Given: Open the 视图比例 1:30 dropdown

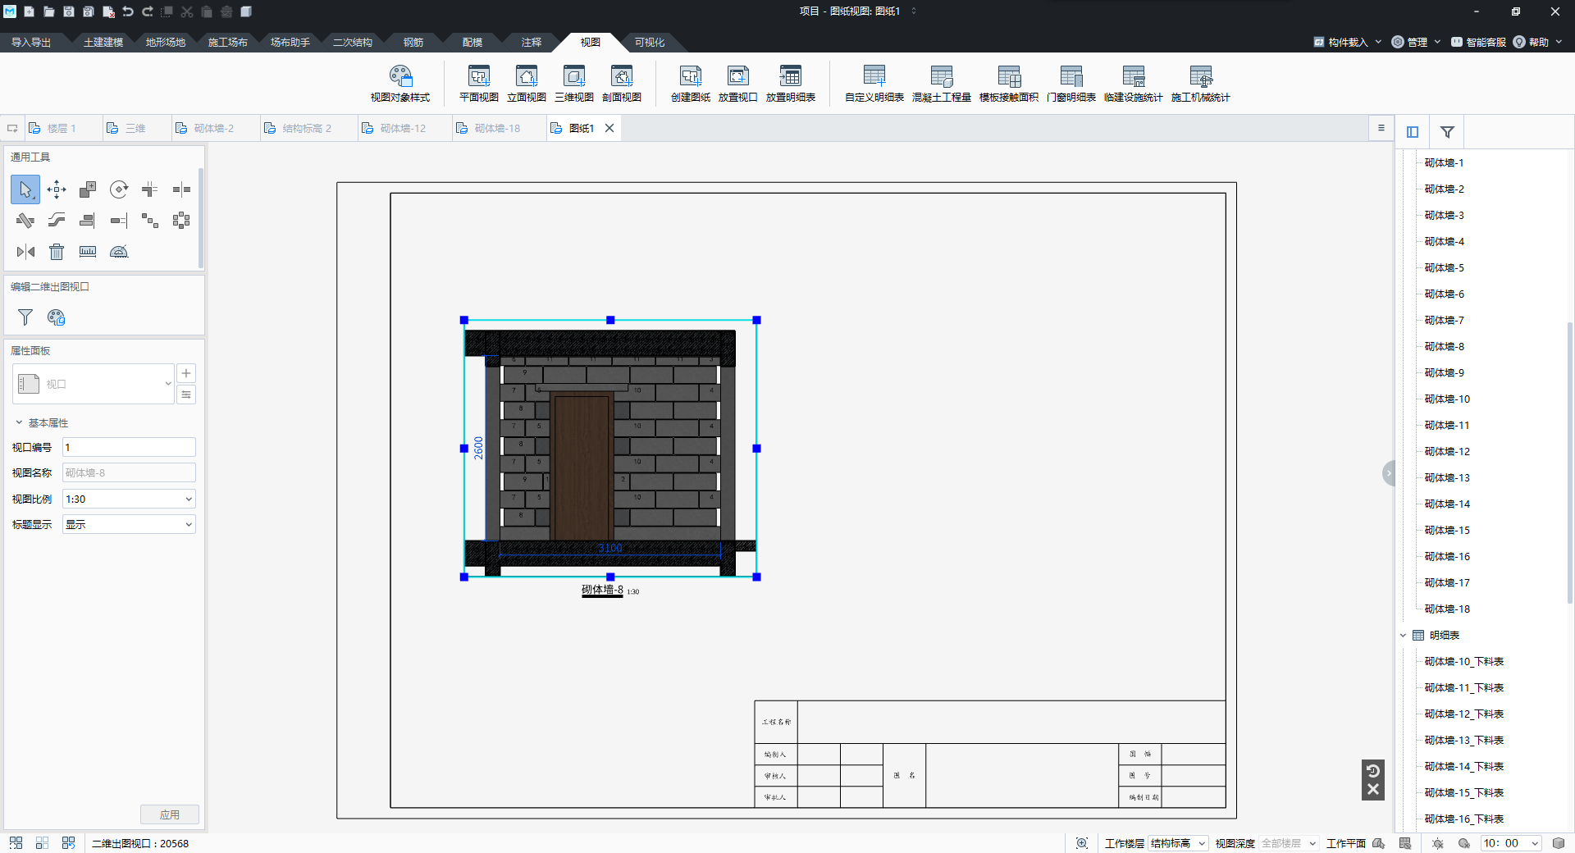Looking at the screenshot, I should tap(129, 499).
